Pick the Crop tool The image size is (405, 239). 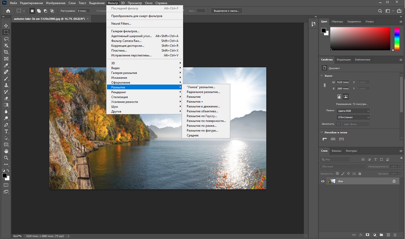point(6,52)
